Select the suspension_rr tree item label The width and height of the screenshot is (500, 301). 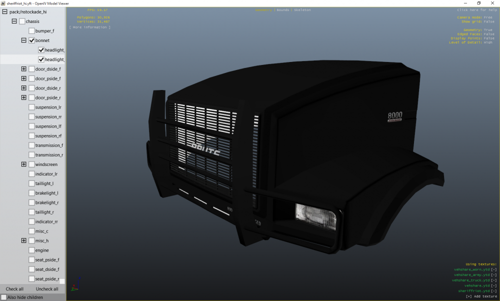click(48, 116)
